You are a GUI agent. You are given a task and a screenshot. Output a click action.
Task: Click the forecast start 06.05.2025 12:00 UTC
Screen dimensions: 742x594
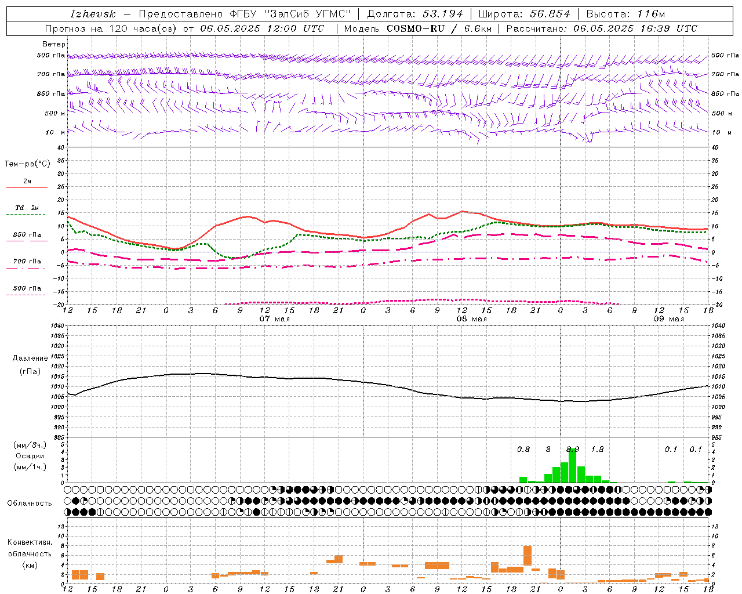tap(262, 28)
